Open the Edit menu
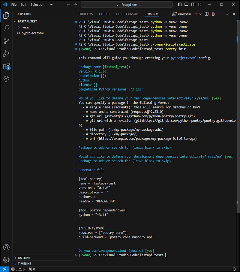The width and height of the screenshot is (240, 272). click(x=23, y=4)
